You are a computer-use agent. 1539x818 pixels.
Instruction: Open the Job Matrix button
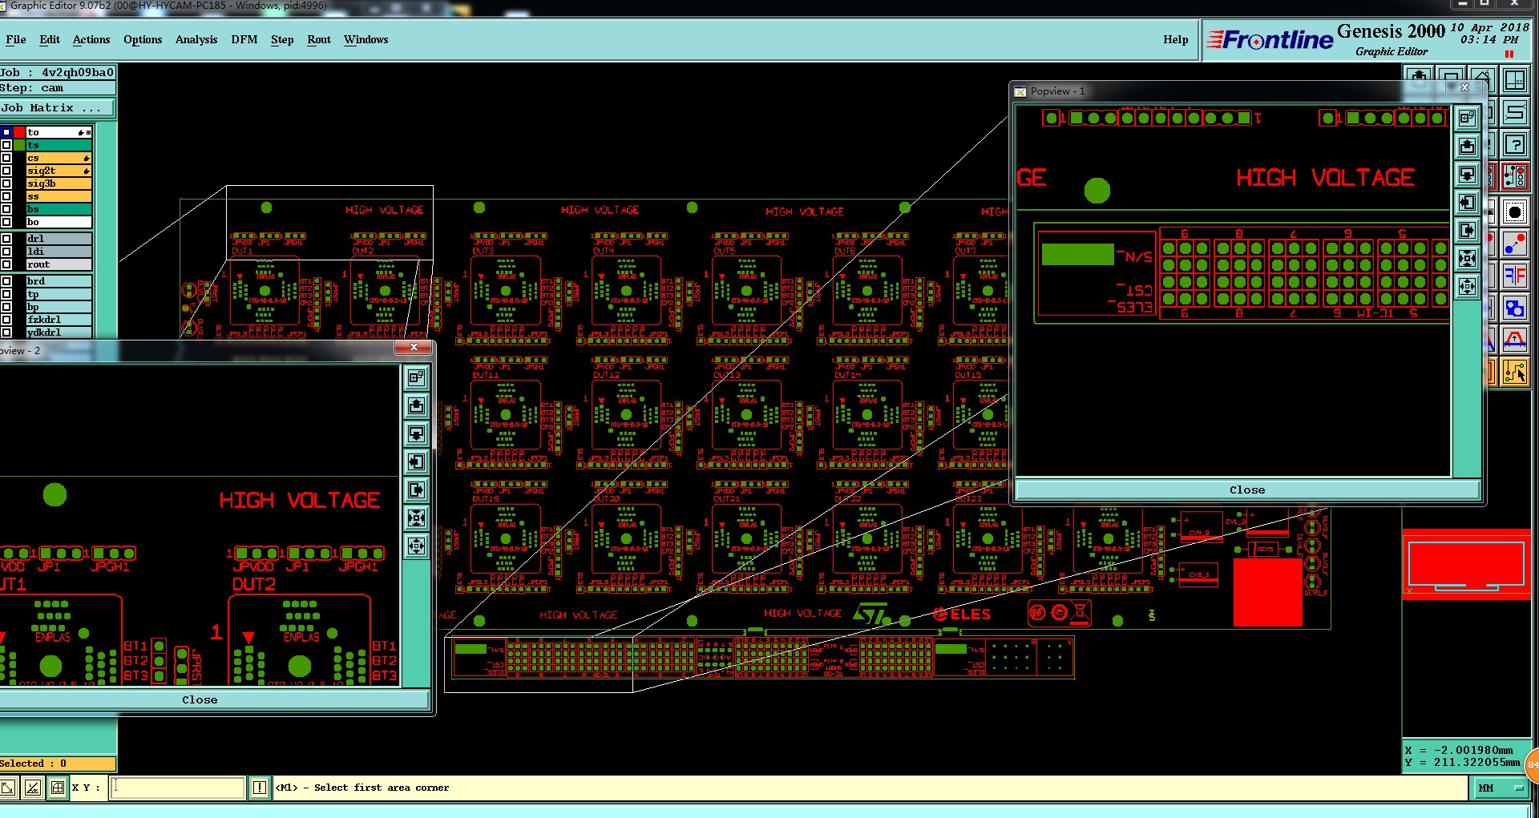click(57, 108)
